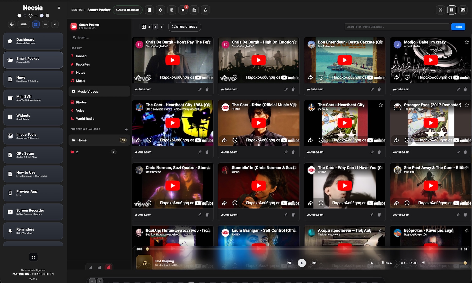Click the playback progress bar handle
472x283 pixels.
[x=147, y=249]
